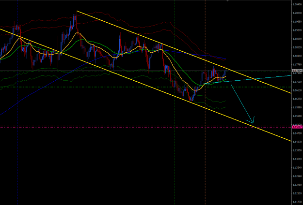Click the 1.16630 price axis label
This screenshot has width=303, height=205.
pos(297,90)
